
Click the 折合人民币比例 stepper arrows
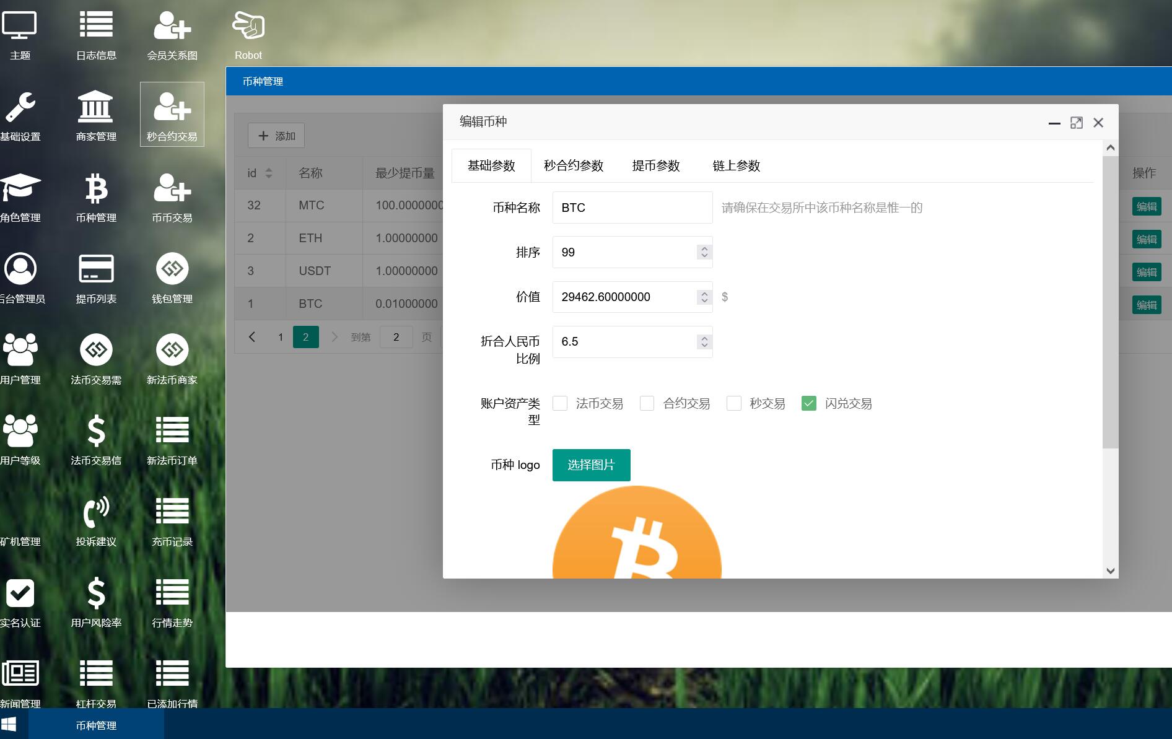704,342
